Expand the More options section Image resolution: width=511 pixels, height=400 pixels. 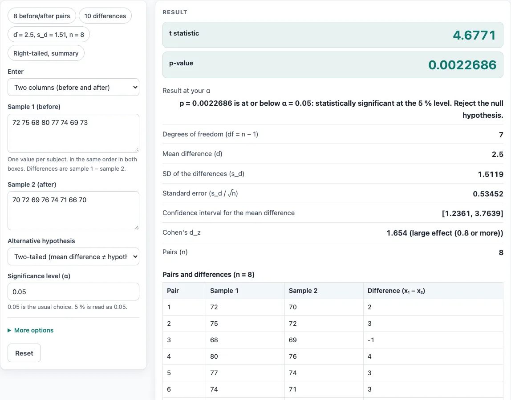pos(33,330)
